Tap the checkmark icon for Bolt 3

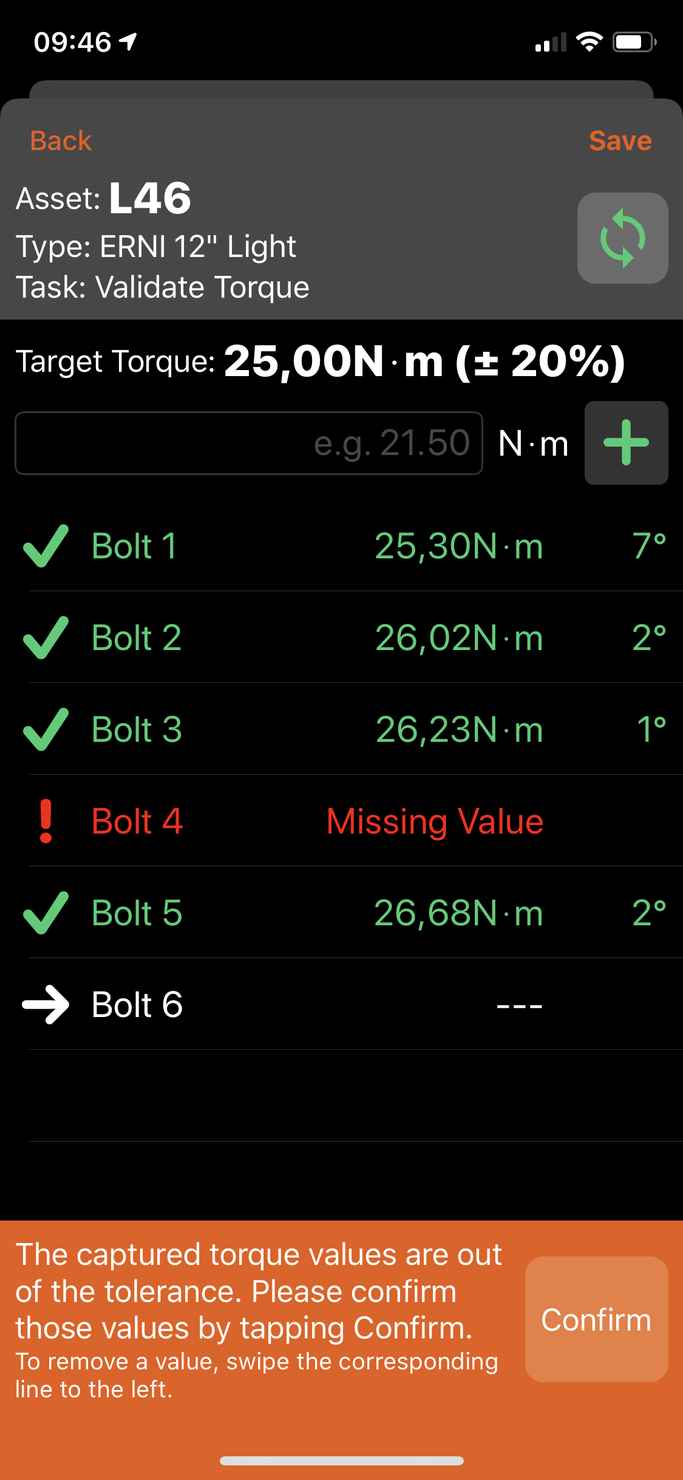[46, 729]
